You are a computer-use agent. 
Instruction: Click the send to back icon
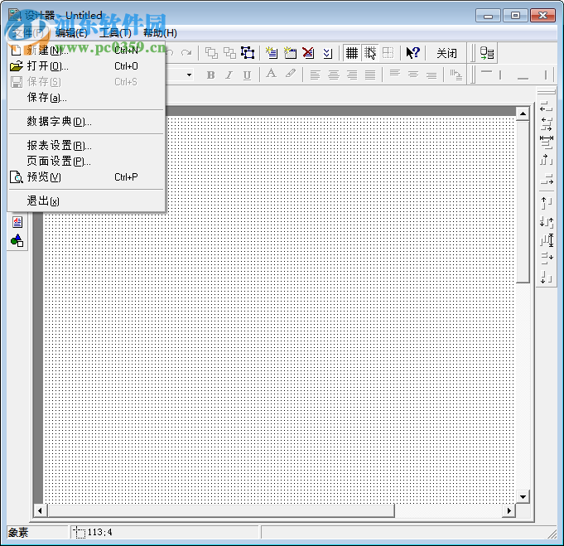[229, 53]
